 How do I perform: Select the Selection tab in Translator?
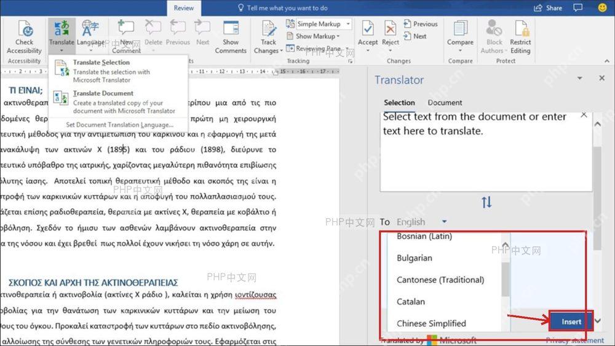point(399,102)
